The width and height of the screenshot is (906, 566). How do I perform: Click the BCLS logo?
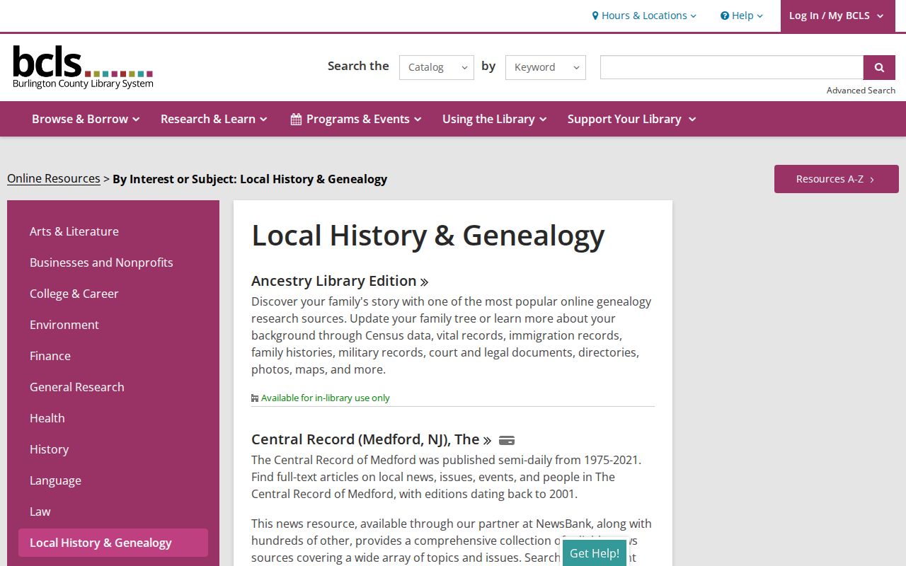83,67
